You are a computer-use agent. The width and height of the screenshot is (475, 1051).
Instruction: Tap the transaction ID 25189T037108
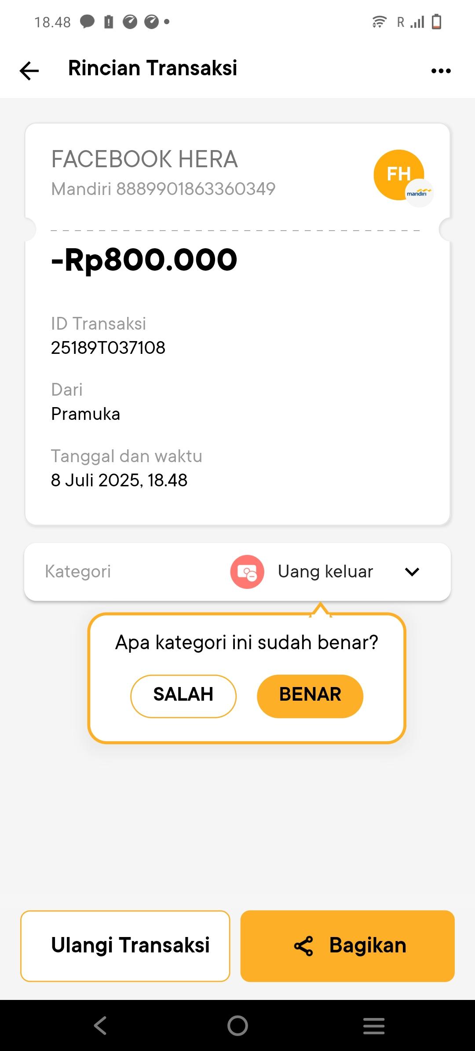coord(108,348)
